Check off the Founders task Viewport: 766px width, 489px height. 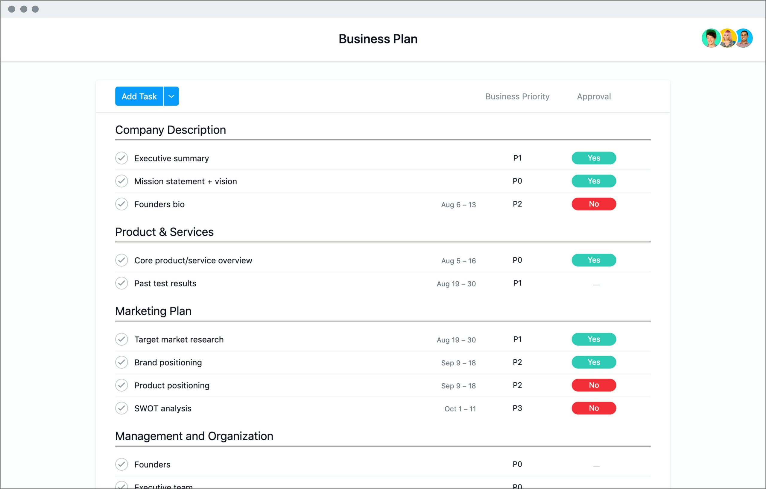pyautogui.click(x=121, y=464)
